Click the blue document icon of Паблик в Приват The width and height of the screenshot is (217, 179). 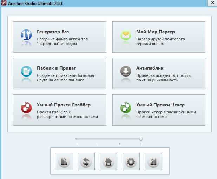(x=27, y=71)
